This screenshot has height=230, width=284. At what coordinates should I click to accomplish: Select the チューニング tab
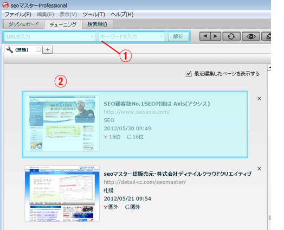coord(63,24)
